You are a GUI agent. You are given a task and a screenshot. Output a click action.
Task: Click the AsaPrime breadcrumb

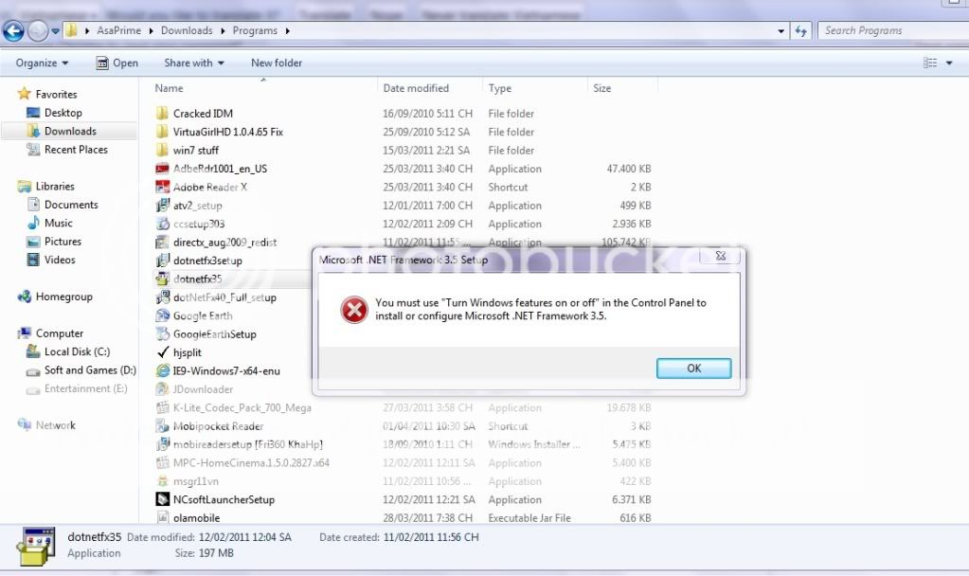click(118, 30)
